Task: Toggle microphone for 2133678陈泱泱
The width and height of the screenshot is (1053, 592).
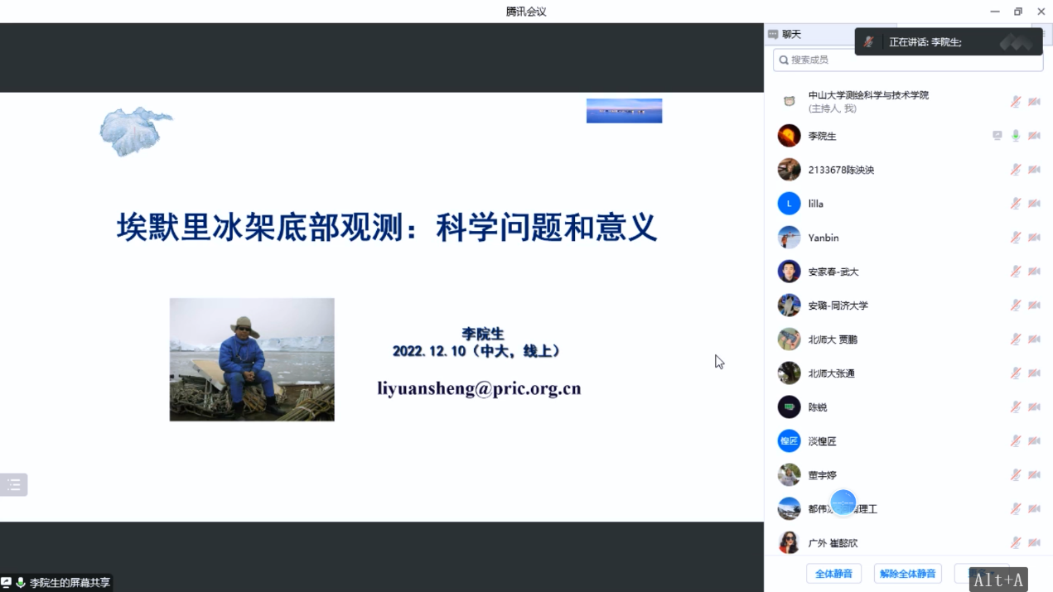Action: coord(1016,170)
